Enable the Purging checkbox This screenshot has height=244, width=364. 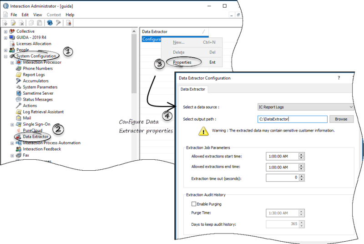point(194,204)
